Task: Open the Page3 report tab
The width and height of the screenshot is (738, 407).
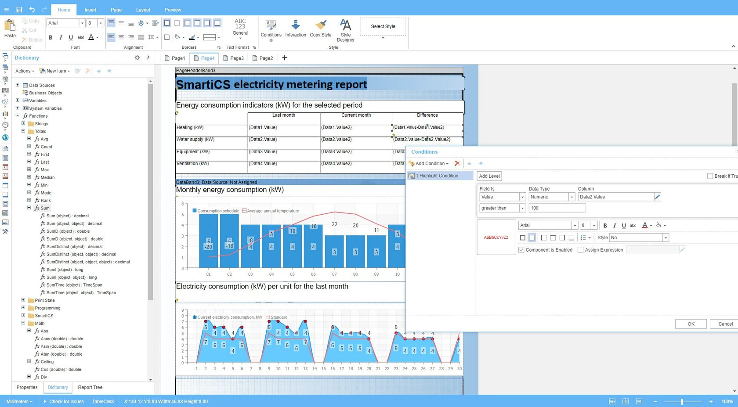Action: click(x=233, y=58)
